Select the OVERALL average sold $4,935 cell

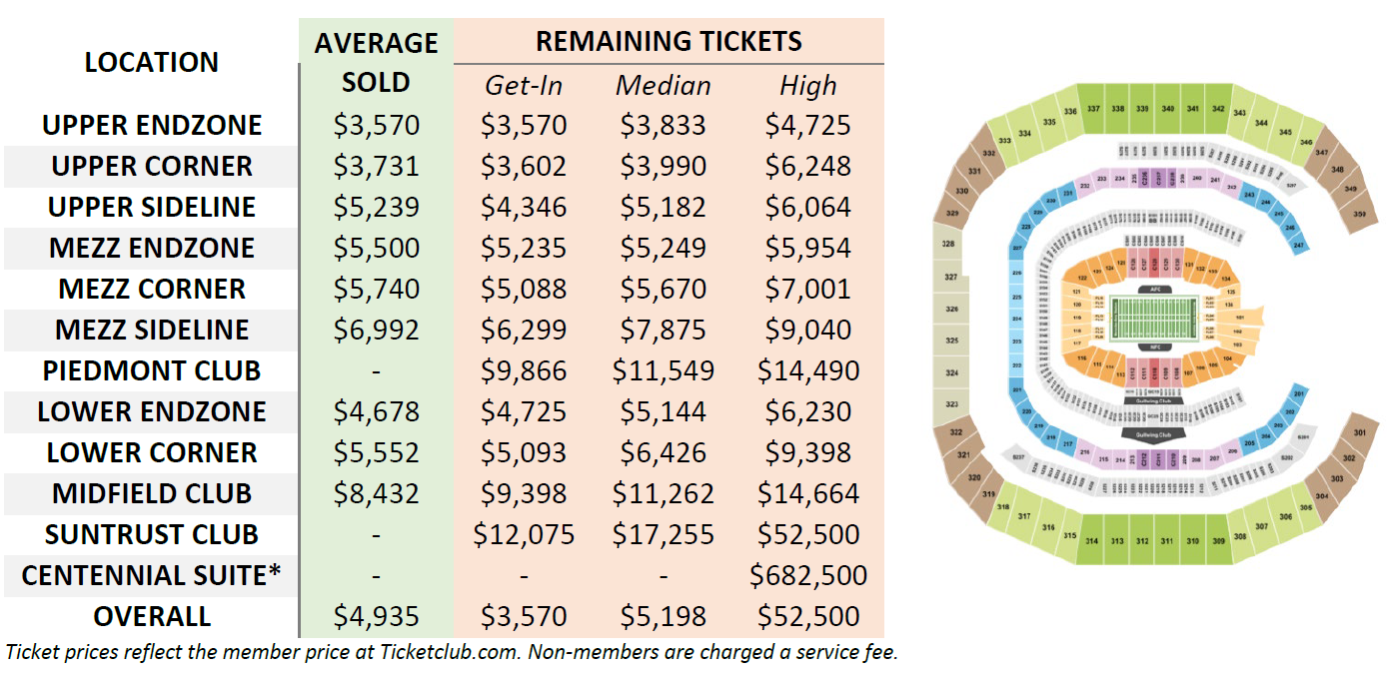[x=376, y=616]
